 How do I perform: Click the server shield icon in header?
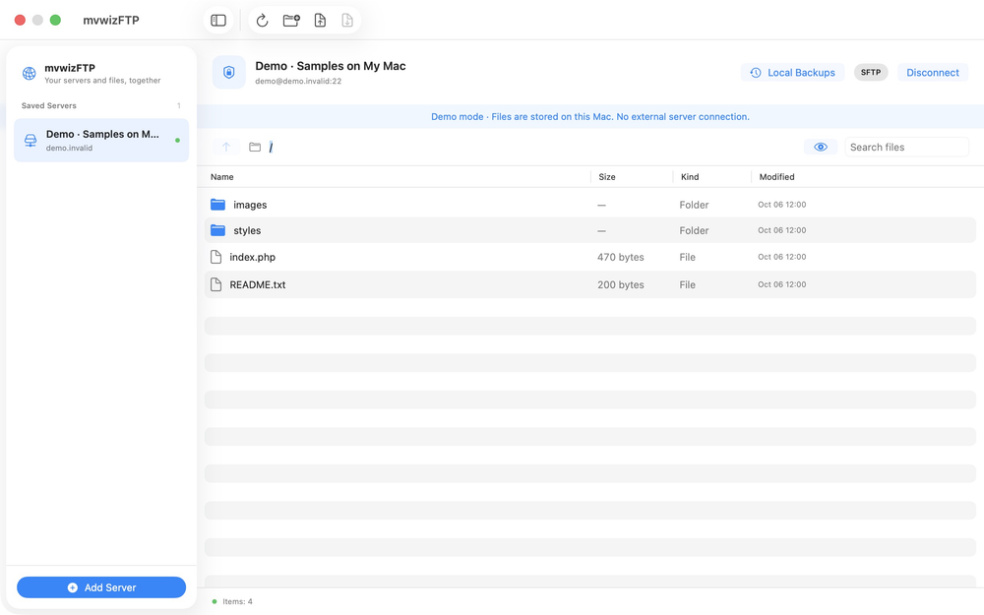point(229,72)
